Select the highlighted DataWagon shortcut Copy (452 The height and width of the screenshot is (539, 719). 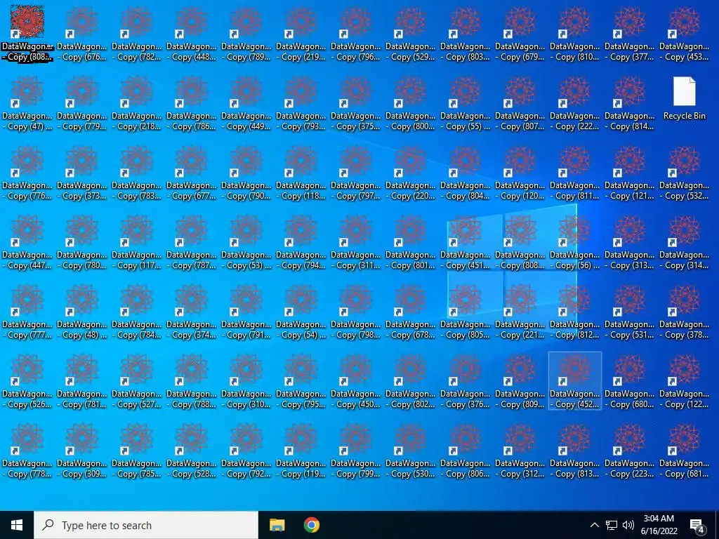pyautogui.click(x=575, y=382)
